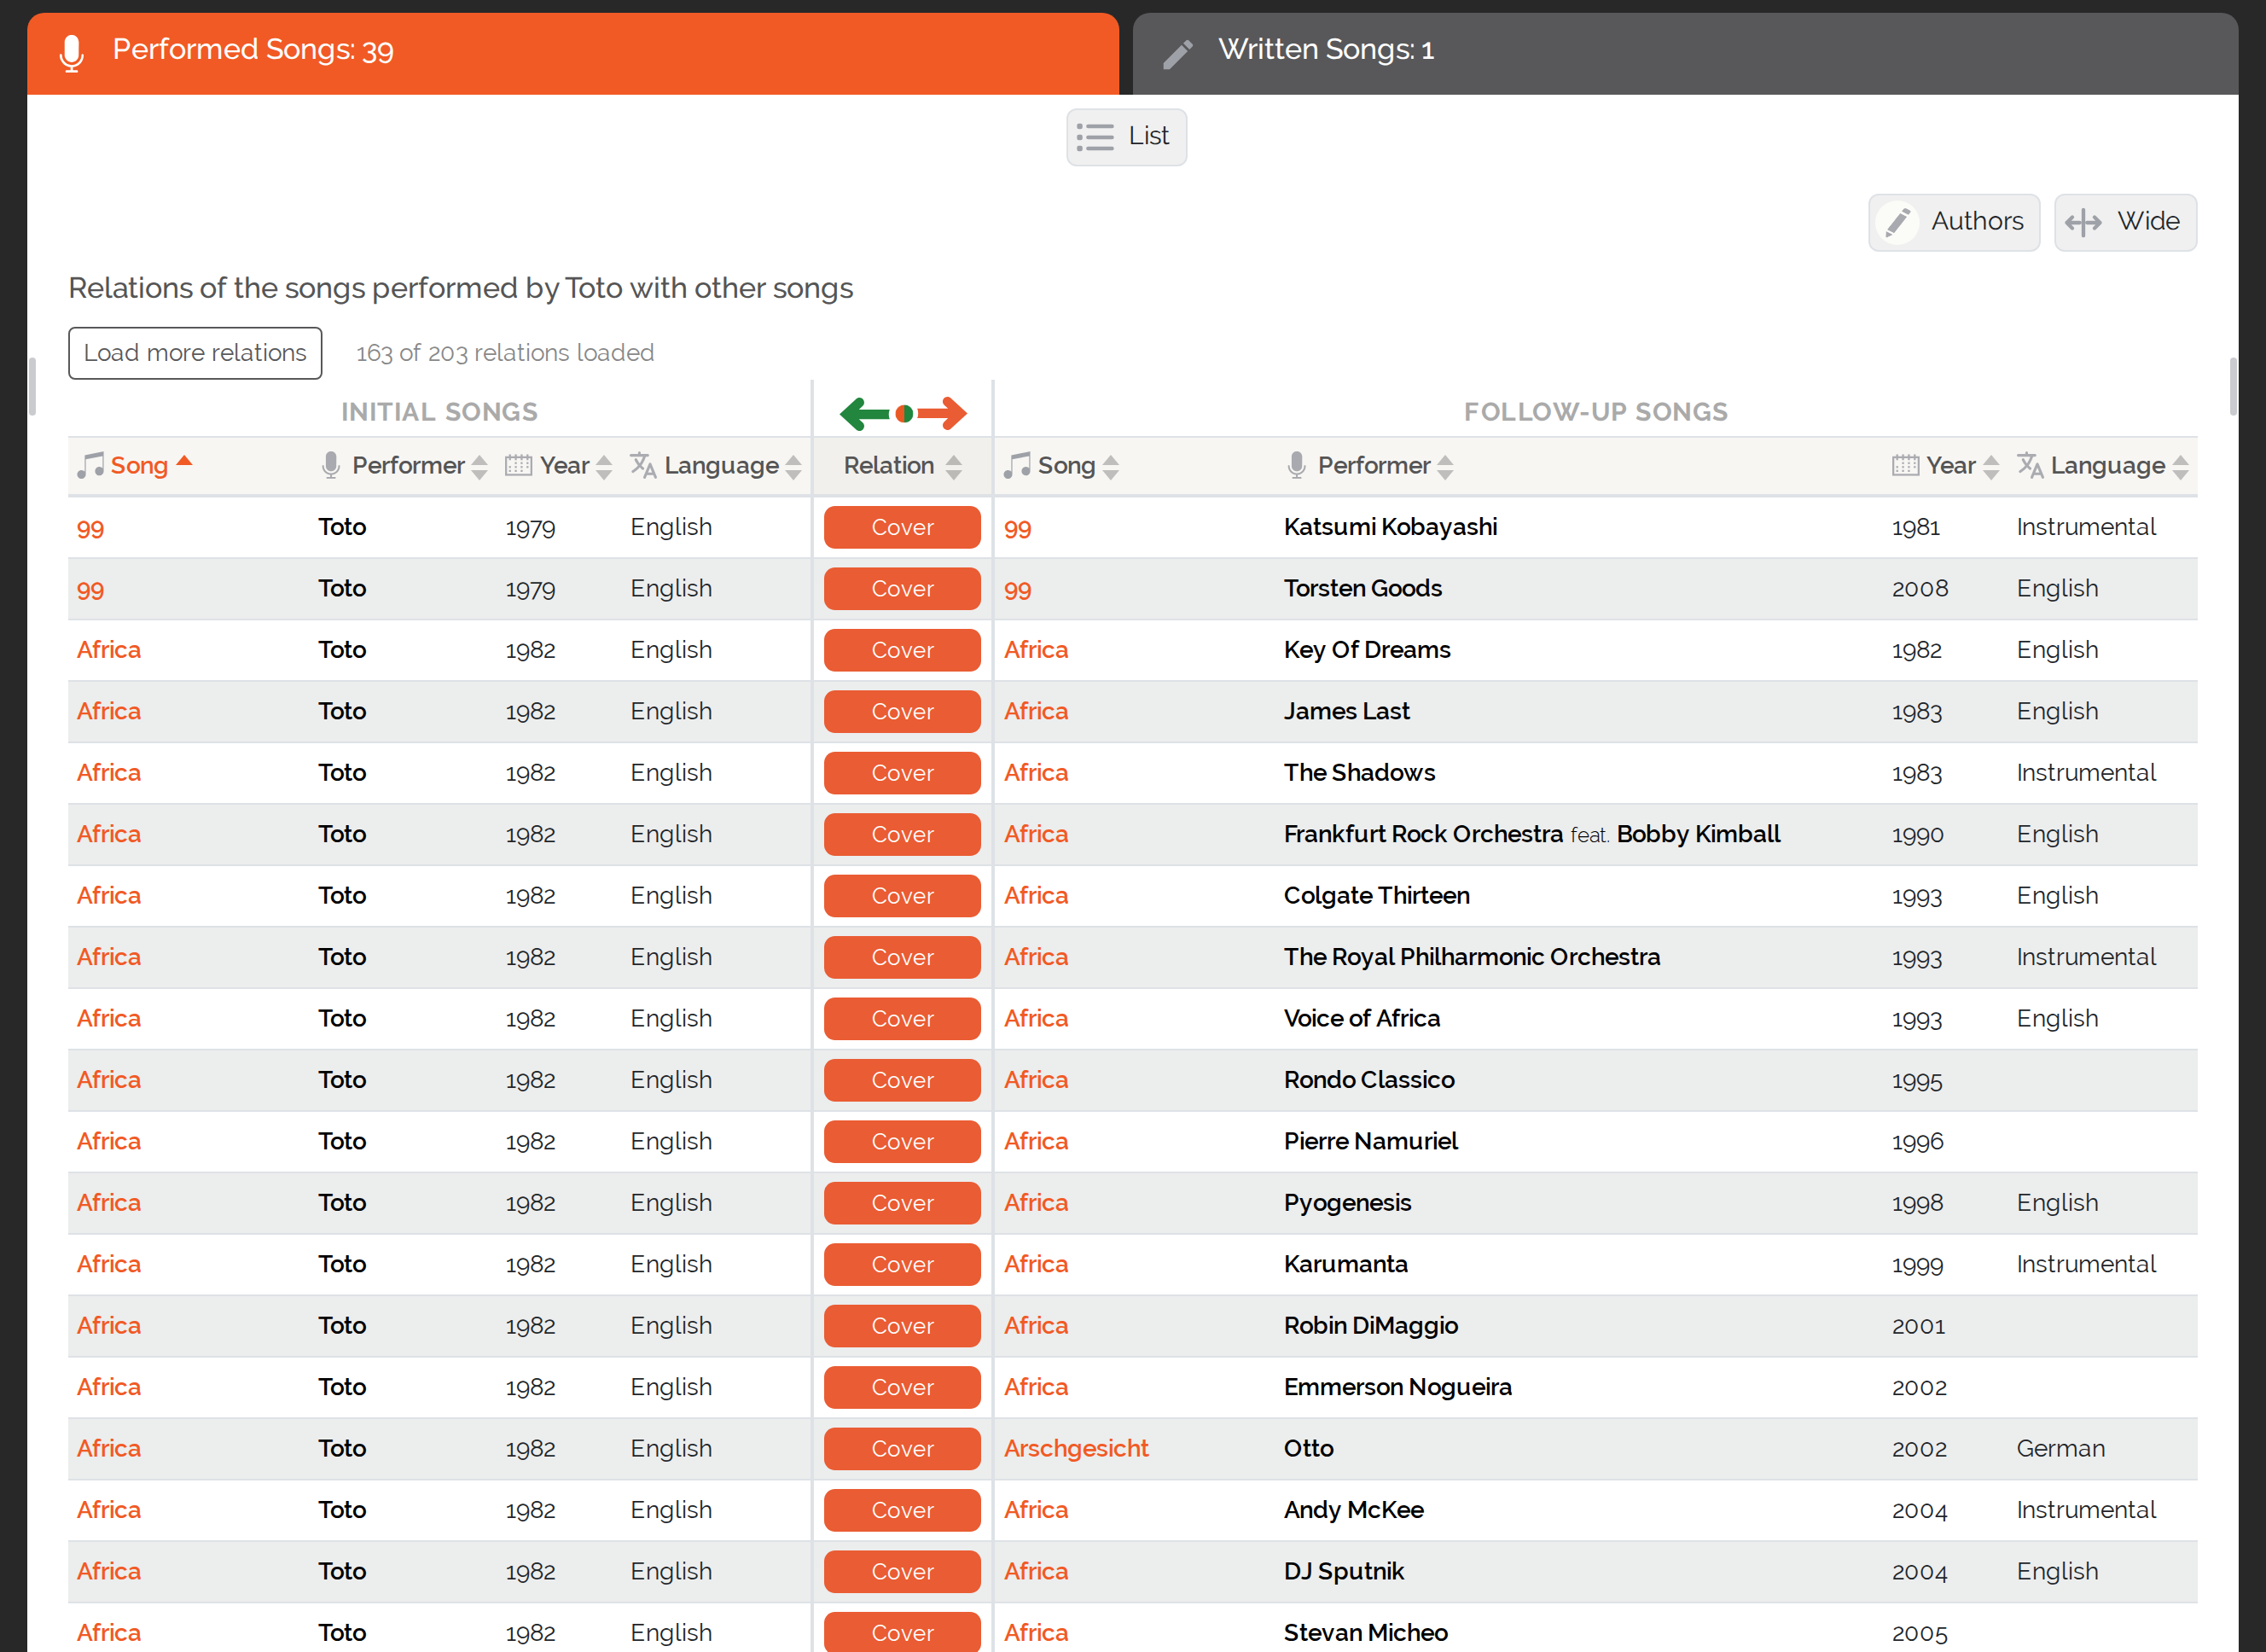Open Pierre Namuriel performer link
The width and height of the screenshot is (2266, 1652).
pos(1370,1141)
